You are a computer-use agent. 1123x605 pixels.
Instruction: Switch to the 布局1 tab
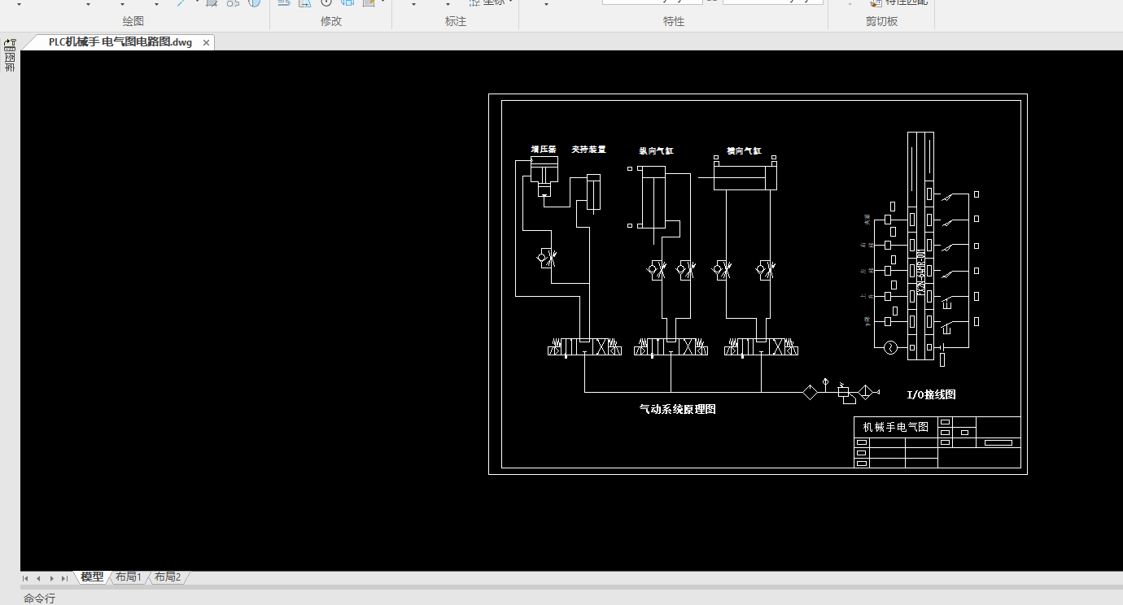pyautogui.click(x=129, y=577)
